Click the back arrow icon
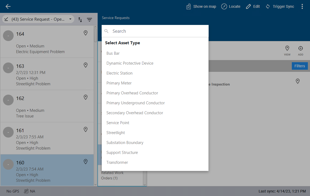Image resolution: width=310 pixels, height=196 pixels. (x=8, y=6)
